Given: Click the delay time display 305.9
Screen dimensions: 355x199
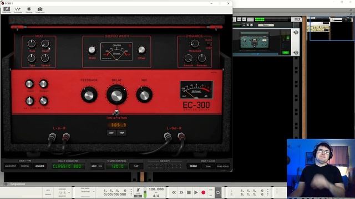Looking at the screenshot, I should coord(117,125).
